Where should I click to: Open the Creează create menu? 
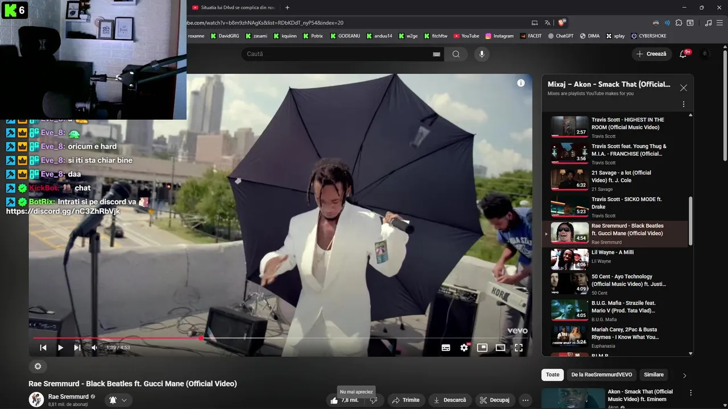click(652, 54)
